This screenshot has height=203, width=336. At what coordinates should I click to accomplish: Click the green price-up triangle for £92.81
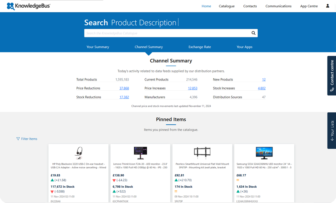[x=176, y=180]
